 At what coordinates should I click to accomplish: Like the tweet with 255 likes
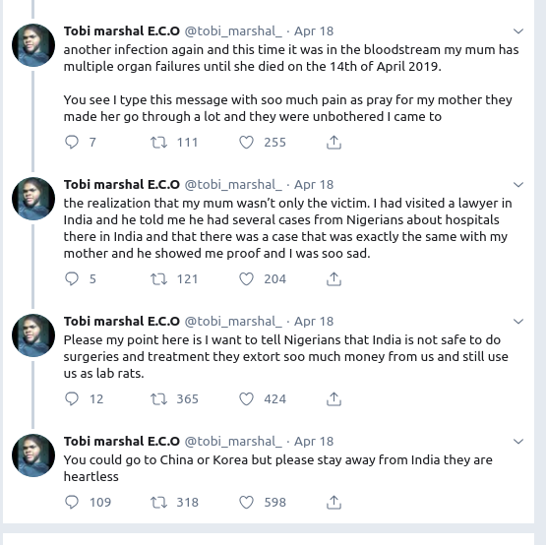[246, 142]
